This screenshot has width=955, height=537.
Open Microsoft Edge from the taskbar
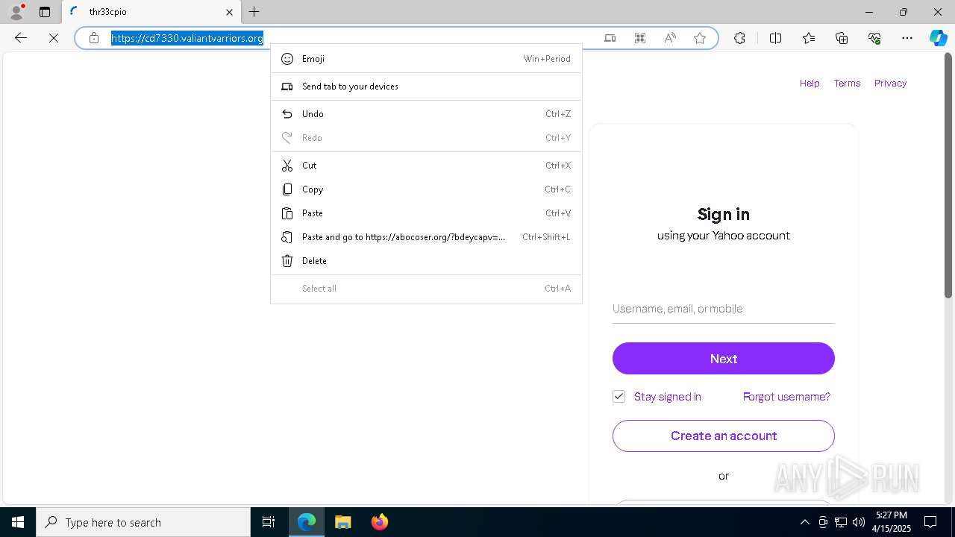(x=307, y=522)
